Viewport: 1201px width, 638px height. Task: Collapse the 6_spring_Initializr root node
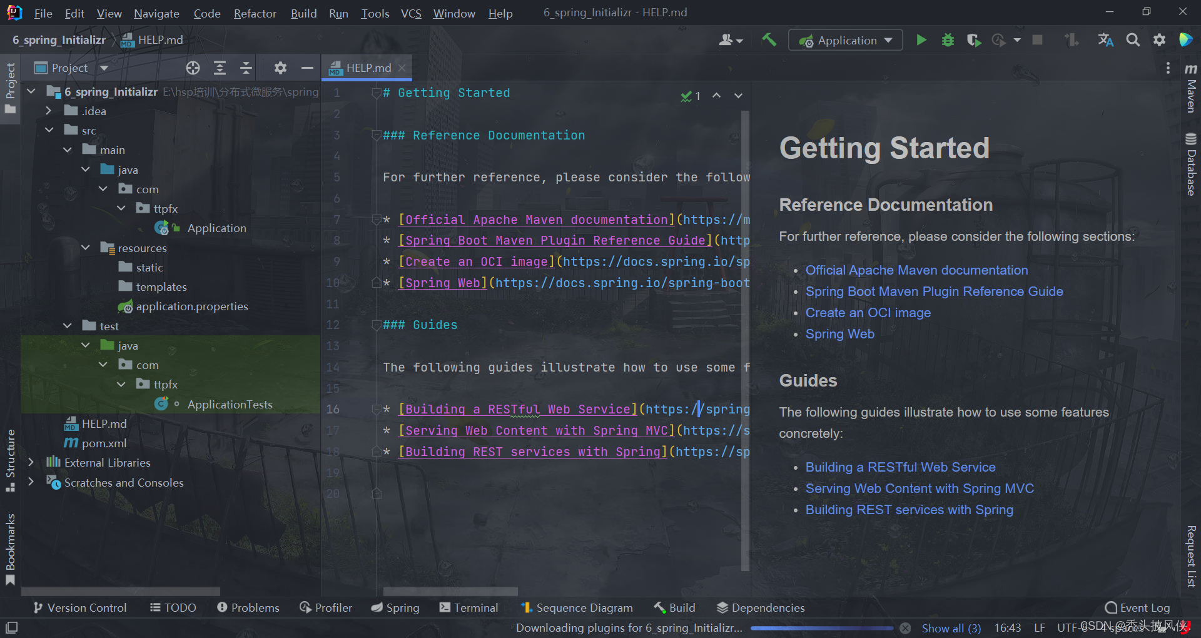coord(31,91)
